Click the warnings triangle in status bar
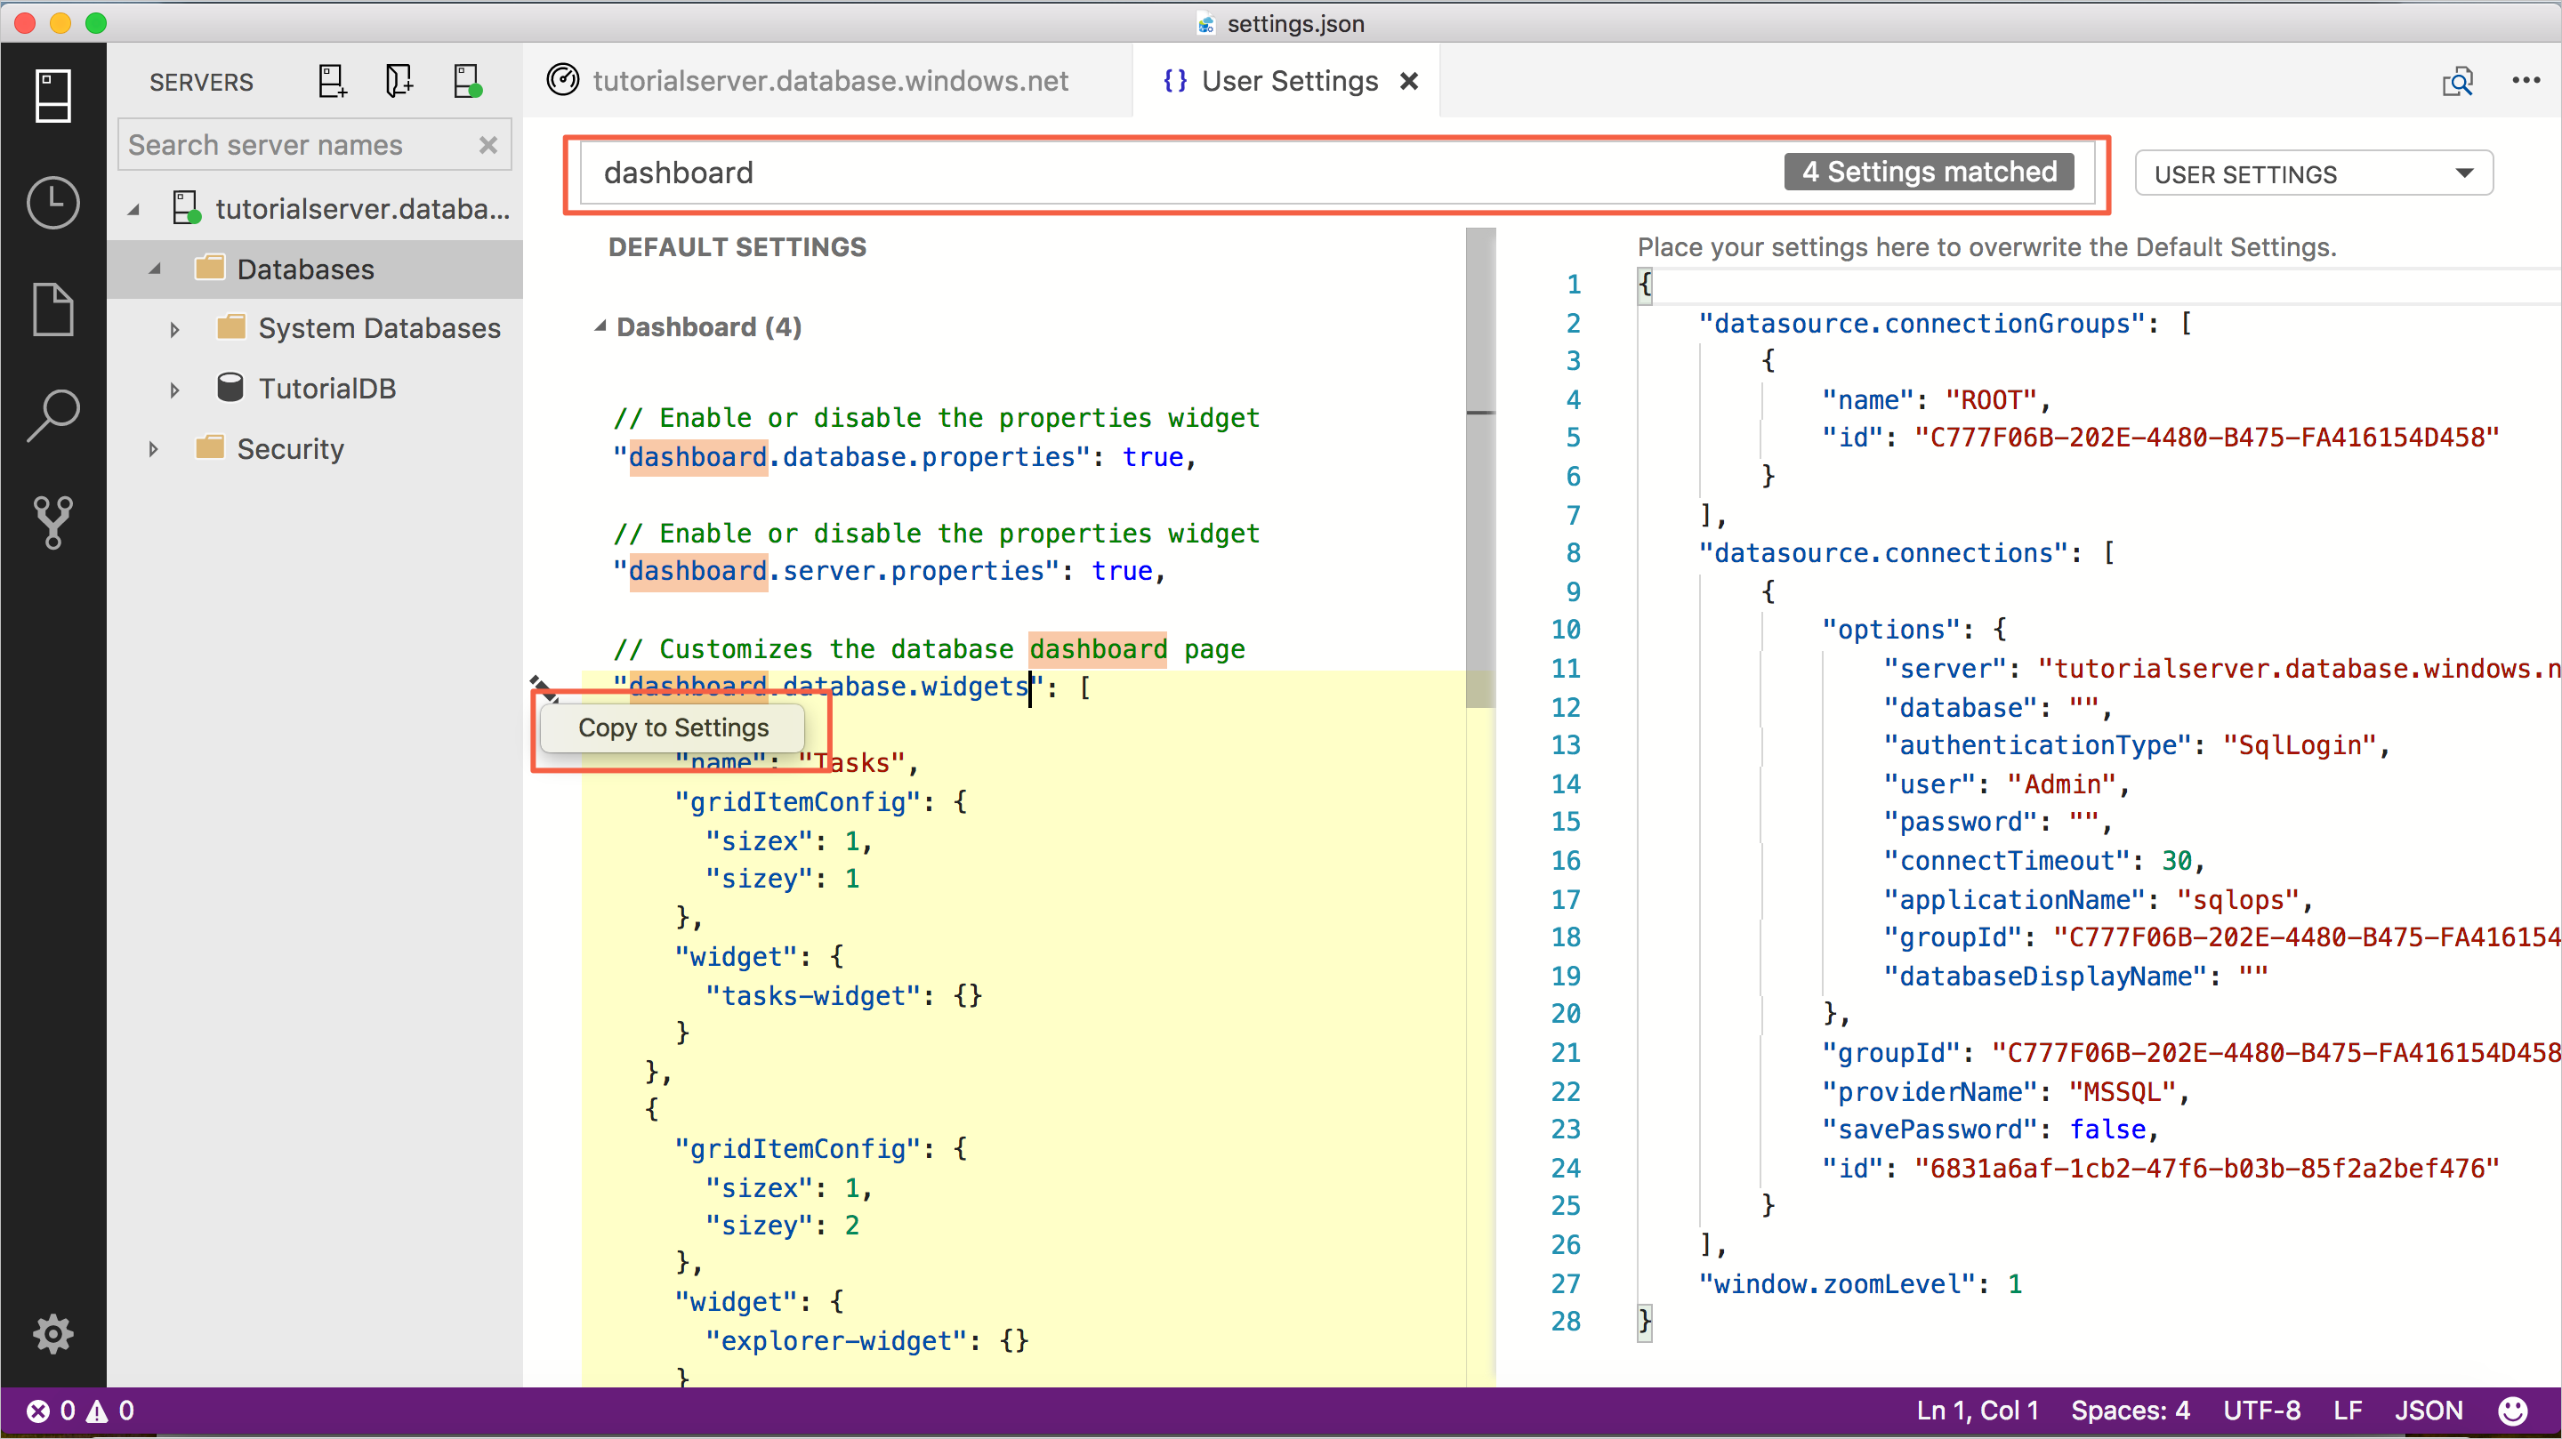Viewport: 2562px width, 1439px height. [x=98, y=1411]
